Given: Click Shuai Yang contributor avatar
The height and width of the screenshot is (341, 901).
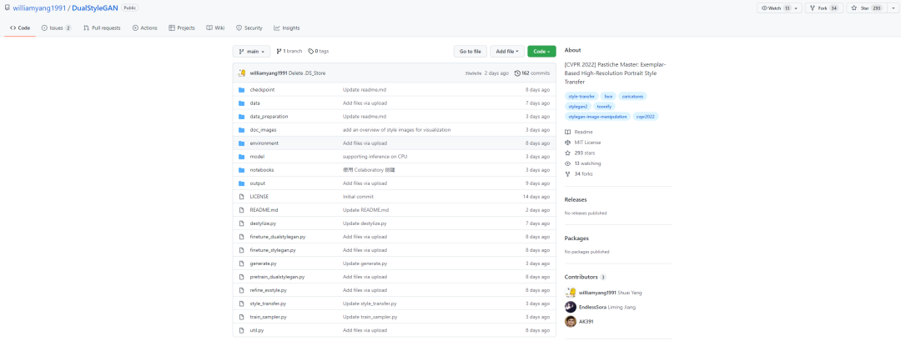Looking at the screenshot, I should [570, 292].
